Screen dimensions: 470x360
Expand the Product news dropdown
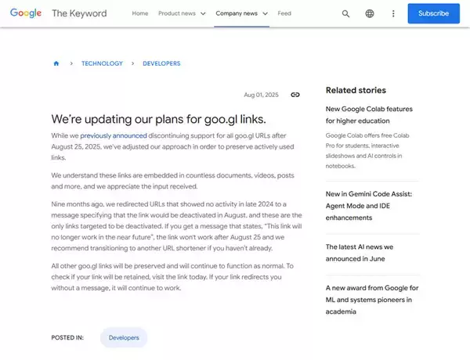pyautogui.click(x=182, y=13)
